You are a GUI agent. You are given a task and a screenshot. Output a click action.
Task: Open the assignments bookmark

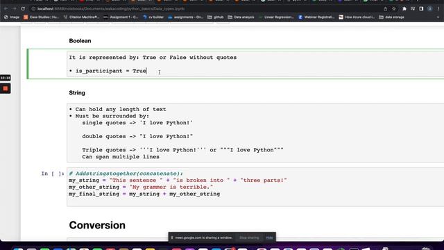pyautogui.click(x=186, y=17)
